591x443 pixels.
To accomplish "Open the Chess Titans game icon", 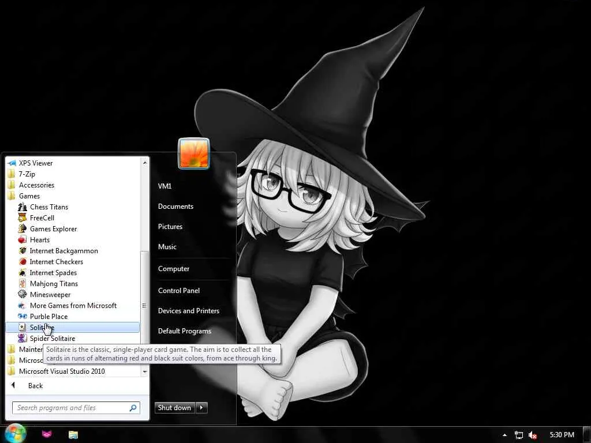I will pos(23,207).
